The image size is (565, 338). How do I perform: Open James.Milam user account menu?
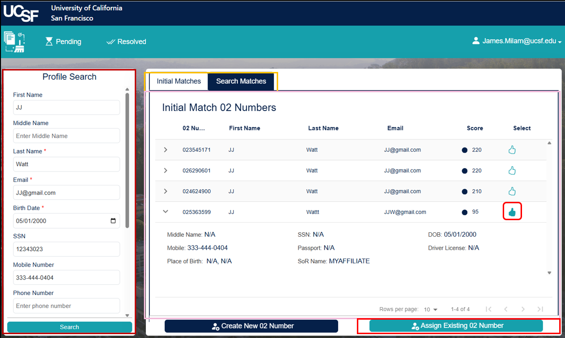pyautogui.click(x=517, y=42)
